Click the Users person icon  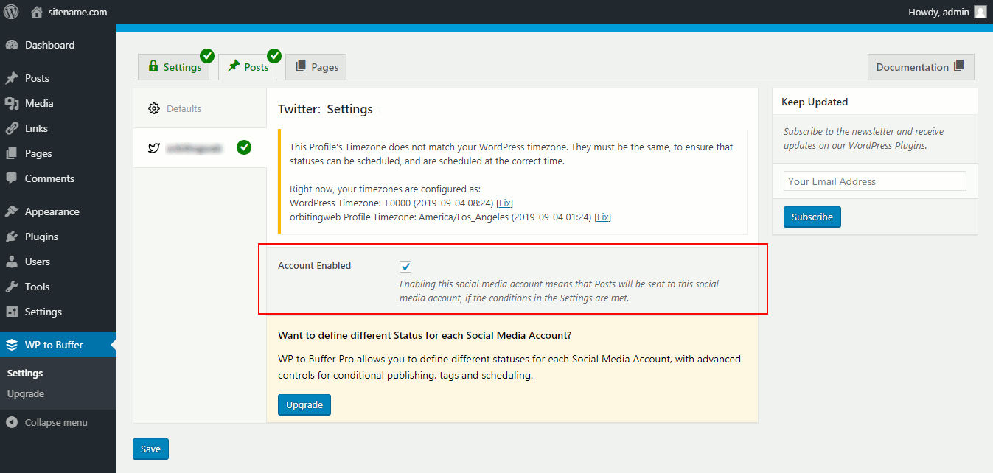pos(12,262)
